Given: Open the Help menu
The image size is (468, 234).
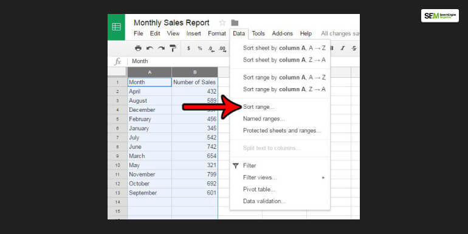Looking at the screenshot, I should (x=306, y=33).
